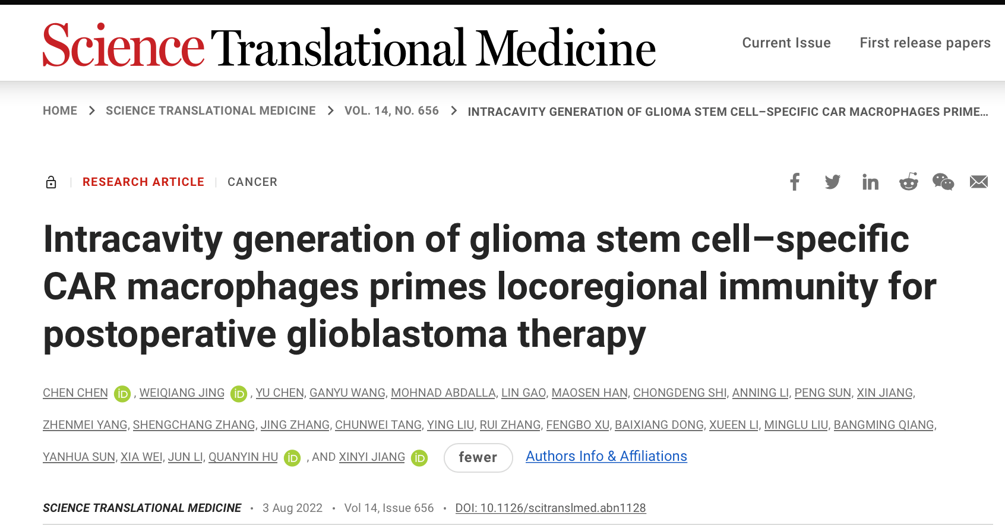Share article via Twitter bird icon

click(833, 182)
